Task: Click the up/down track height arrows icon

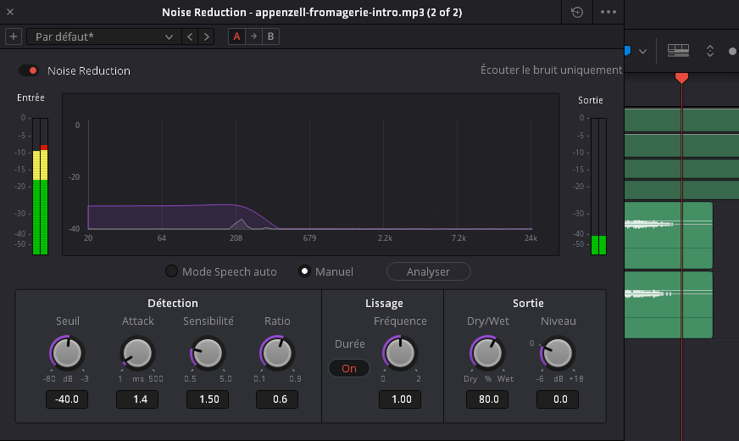Action: tap(710, 51)
